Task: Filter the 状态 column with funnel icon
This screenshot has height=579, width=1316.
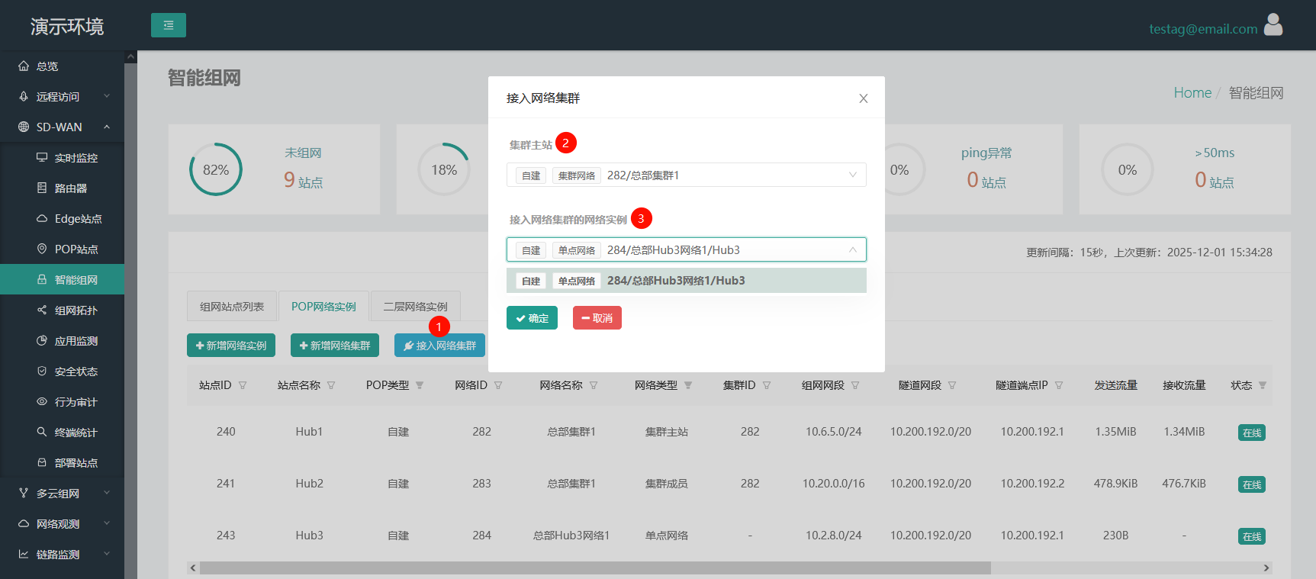Action: tap(1263, 385)
